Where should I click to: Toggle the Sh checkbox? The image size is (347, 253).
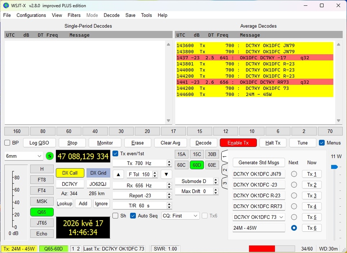[115, 216]
